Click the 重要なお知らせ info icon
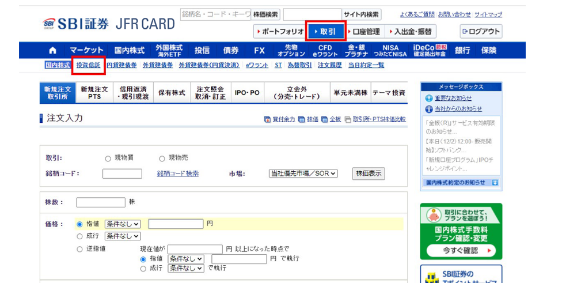The height and width of the screenshot is (298, 562). [429, 99]
